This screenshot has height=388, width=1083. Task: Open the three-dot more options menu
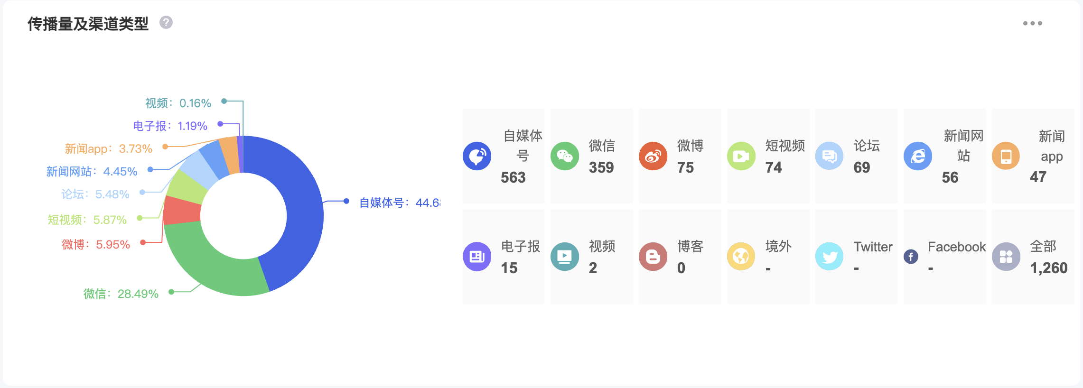pyautogui.click(x=1032, y=23)
